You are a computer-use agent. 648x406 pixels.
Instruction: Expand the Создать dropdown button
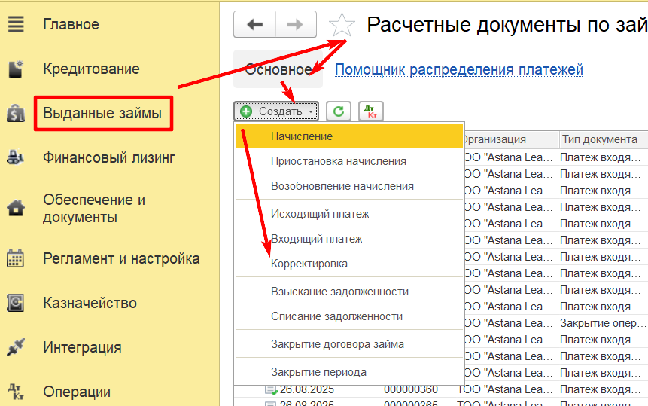coord(276,111)
